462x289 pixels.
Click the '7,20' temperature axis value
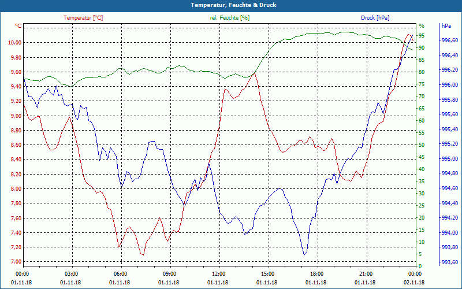coord(16,247)
